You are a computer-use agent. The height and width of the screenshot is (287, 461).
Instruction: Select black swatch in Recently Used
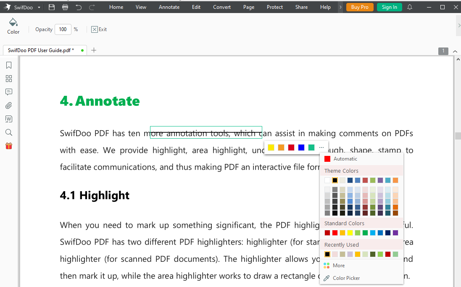[327, 254]
